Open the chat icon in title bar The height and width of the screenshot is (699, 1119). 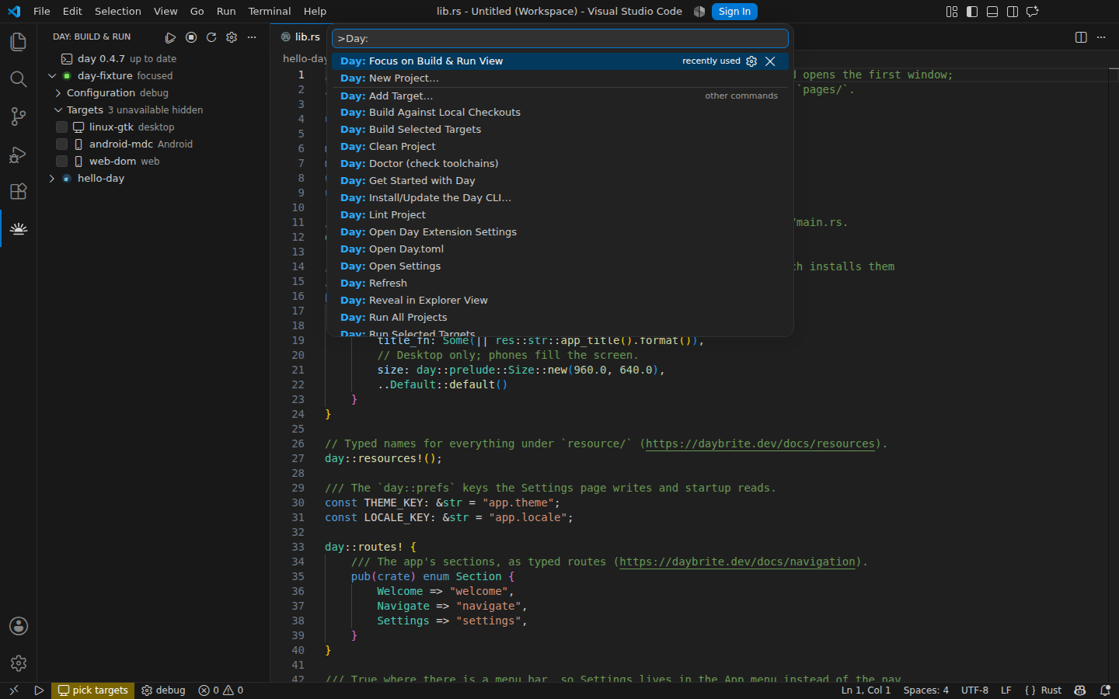(1033, 12)
